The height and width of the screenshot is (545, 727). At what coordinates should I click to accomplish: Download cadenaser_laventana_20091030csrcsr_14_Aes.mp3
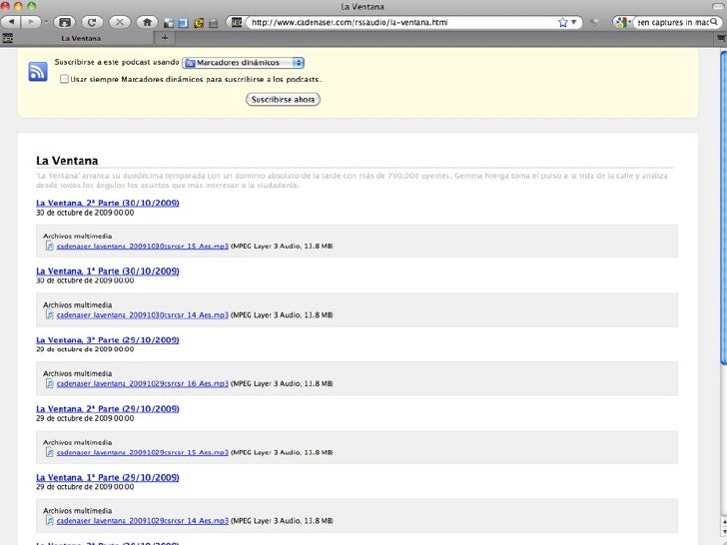[143, 315]
